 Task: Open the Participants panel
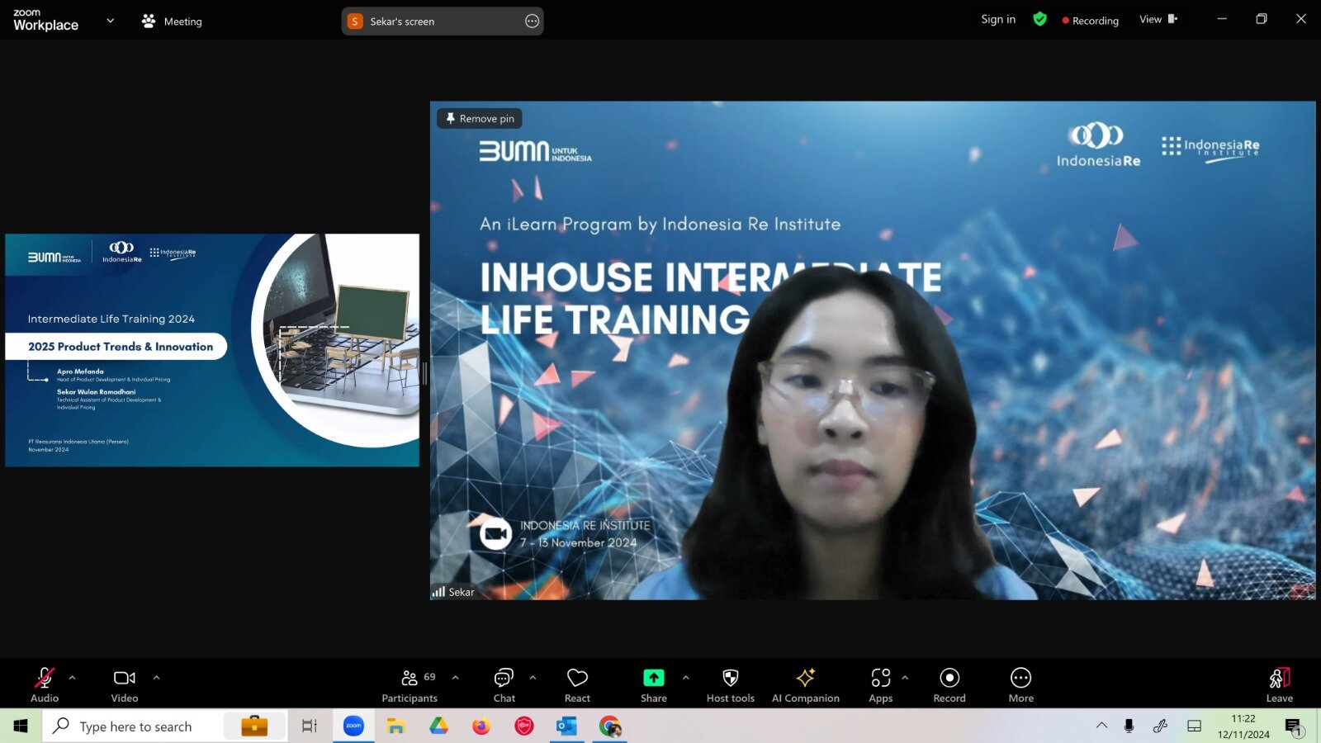(x=410, y=684)
